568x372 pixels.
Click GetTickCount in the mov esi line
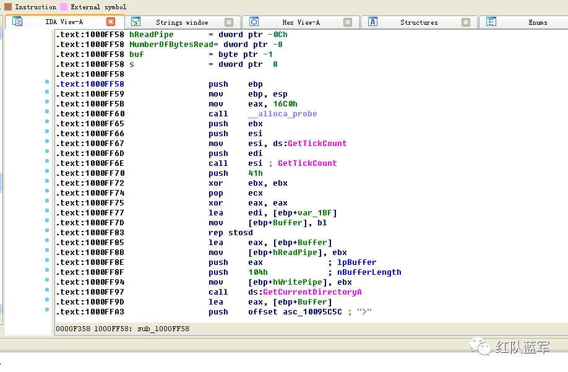click(x=317, y=144)
